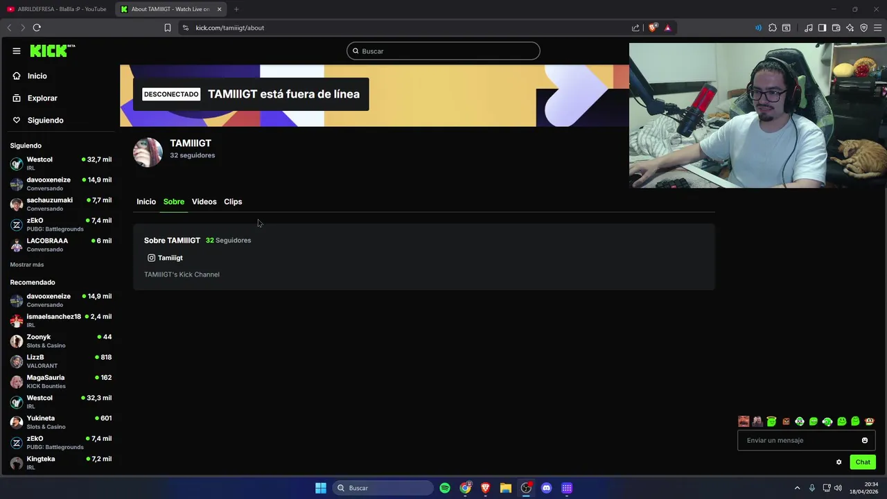
Task: Open the Windows Start menu
Action: click(321, 488)
